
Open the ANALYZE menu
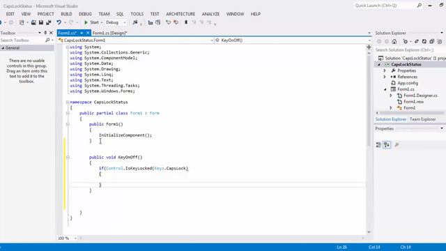pos(210,14)
